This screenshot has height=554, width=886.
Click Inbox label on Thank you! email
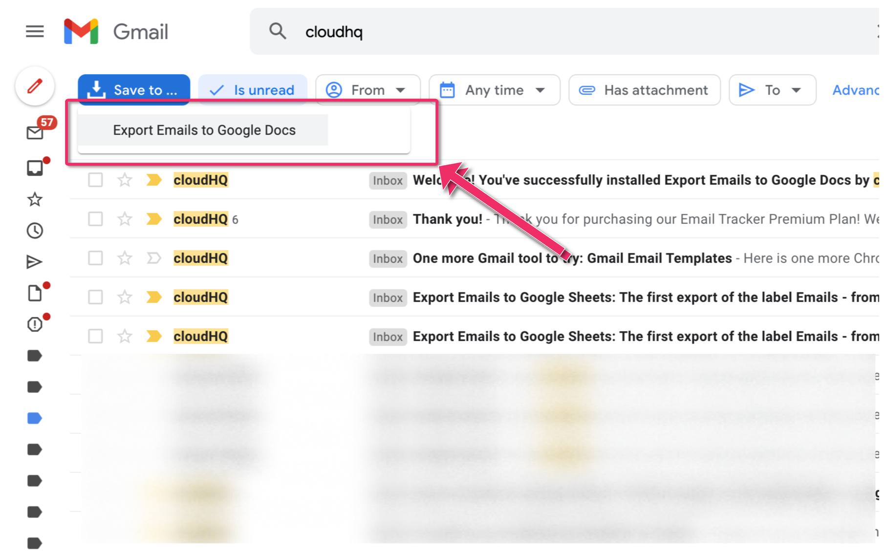(388, 220)
